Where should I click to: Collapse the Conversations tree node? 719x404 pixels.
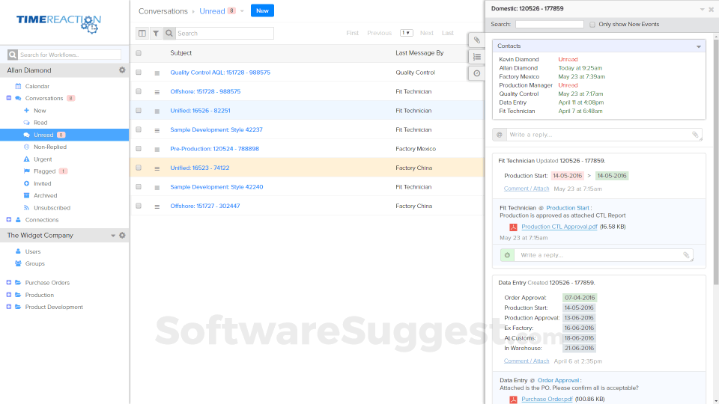(9, 98)
